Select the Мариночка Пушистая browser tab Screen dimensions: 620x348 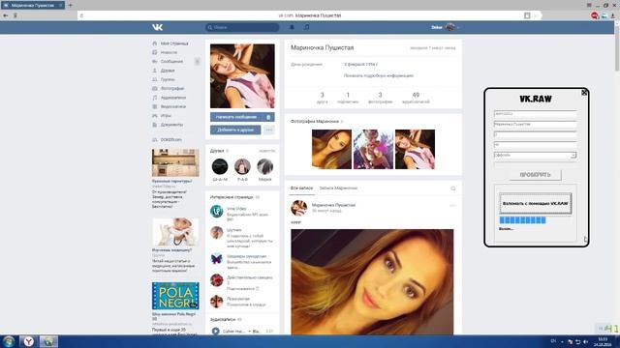pyautogui.click(x=32, y=6)
